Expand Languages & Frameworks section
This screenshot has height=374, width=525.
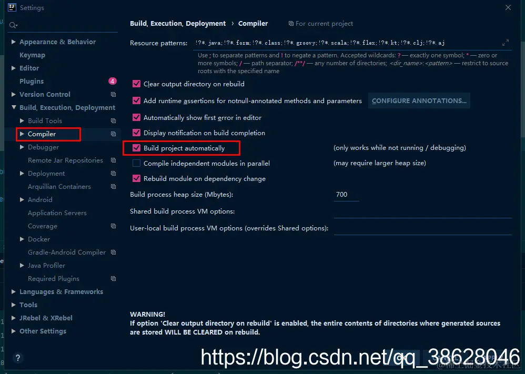click(x=13, y=291)
